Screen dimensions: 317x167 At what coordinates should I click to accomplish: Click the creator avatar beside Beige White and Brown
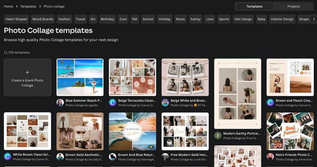click(x=165, y=103)
